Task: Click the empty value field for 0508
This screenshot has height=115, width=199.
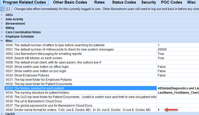Action: (178, 62)
